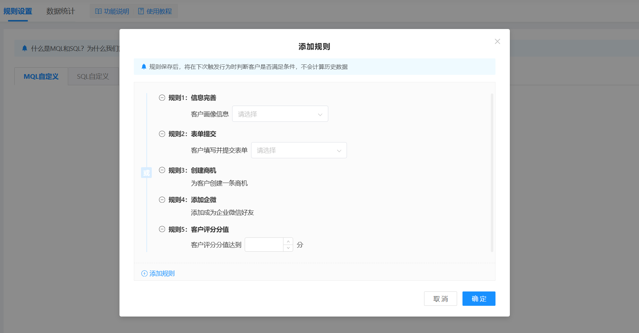Switch to the 数据统计 tab
This screenshot has width=639, height=333.
[x=60, y=11]
